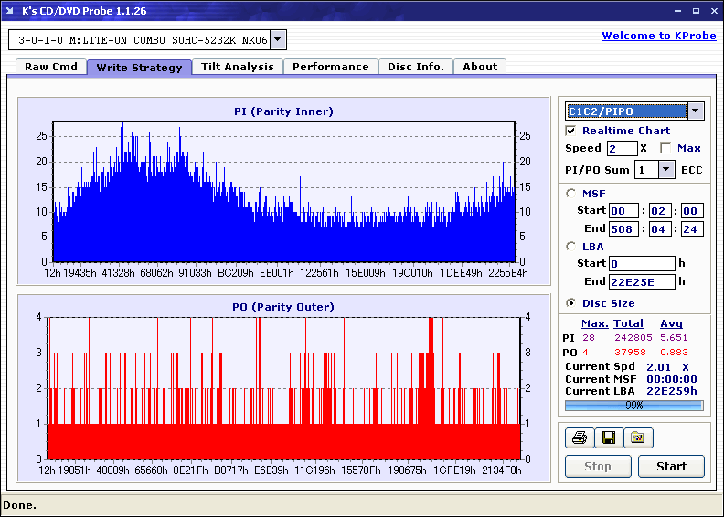Click the save (floppy disk) icon
Viewport: 724px width, 517px height.
pyautogui.click(x=608, y=438)
